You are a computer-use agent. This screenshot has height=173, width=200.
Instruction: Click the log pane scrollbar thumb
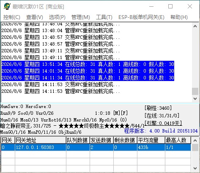click(x=195, y=92)
